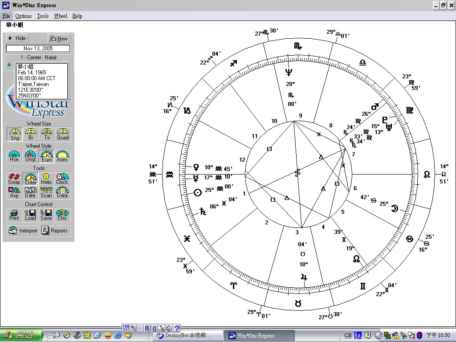
Task: Open the Helio tool
Action: click(46, 179)
